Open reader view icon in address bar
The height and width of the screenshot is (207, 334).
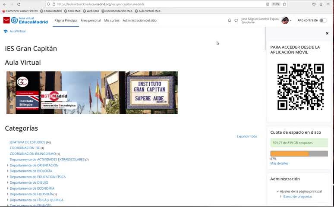[268, 4]
